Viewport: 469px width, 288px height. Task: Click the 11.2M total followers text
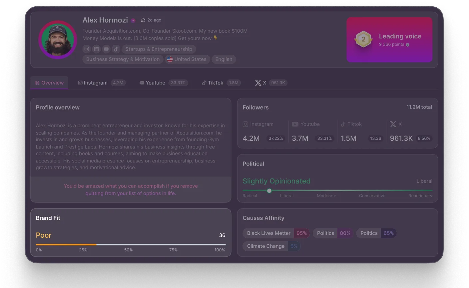[419, 107]
